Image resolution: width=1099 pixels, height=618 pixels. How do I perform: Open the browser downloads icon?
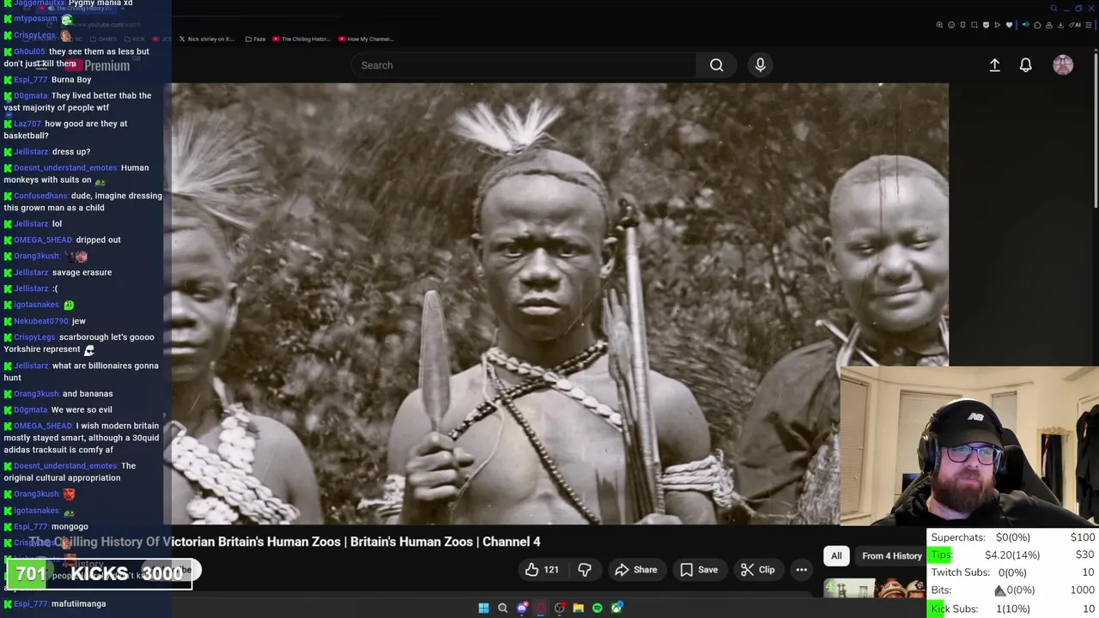(1060, 25)
